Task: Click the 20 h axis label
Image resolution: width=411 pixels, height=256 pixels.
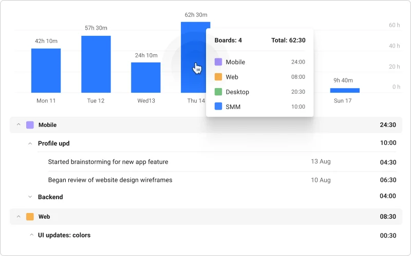Action: 395,67
